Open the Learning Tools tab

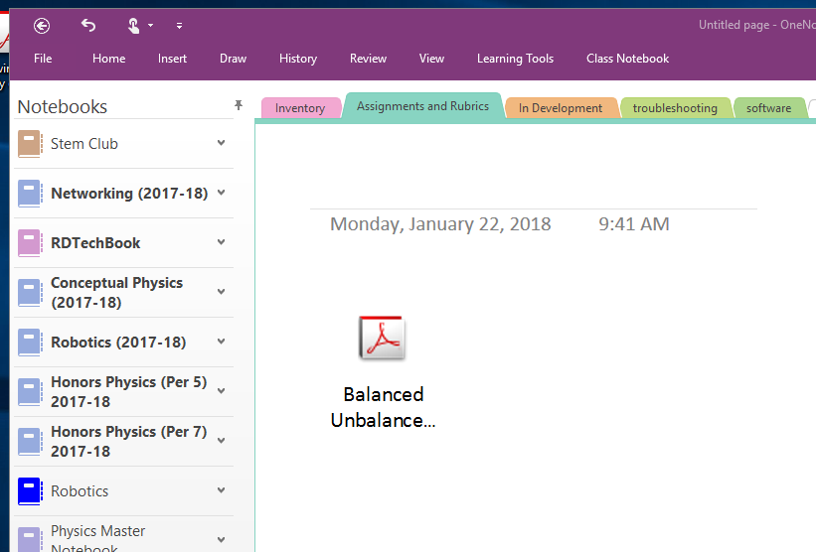tap(515, 59)
